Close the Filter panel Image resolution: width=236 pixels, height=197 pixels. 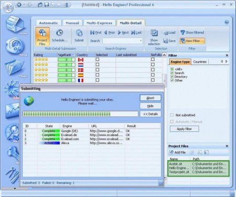227,55
